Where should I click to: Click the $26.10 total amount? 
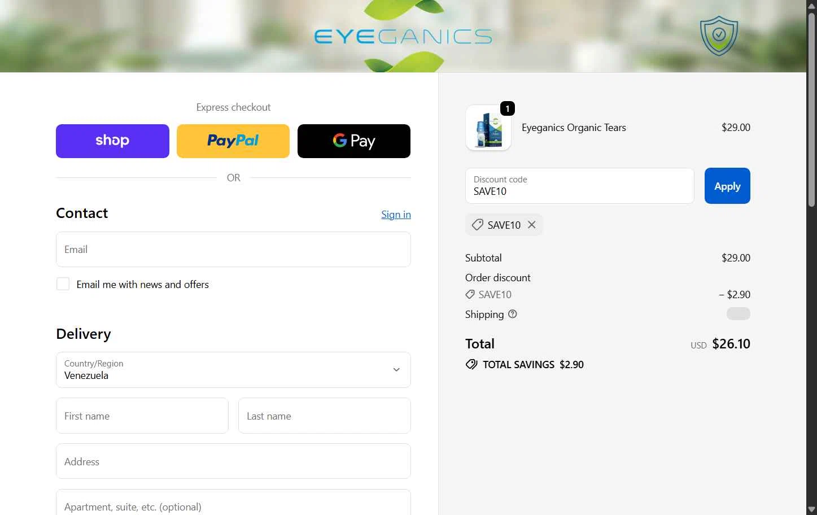(x=731, y=344)
